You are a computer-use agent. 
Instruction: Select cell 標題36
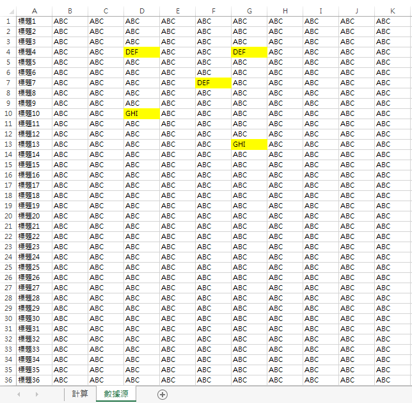point(34,380)
